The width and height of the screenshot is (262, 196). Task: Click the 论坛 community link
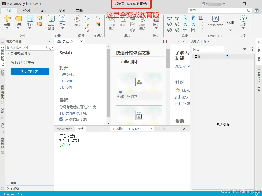(185, 97)
